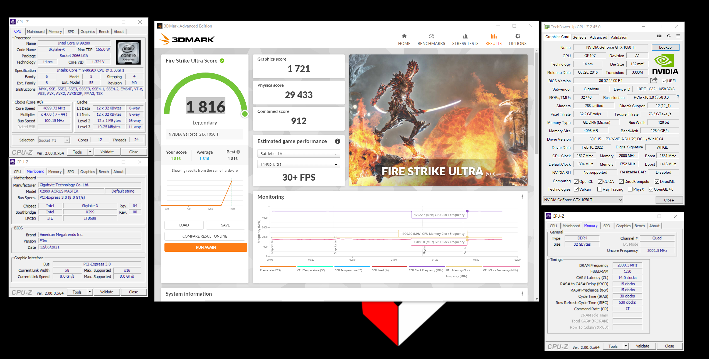
Task: Click the 3DMark vertical scrollbar thumb
Action: [536, 103]
